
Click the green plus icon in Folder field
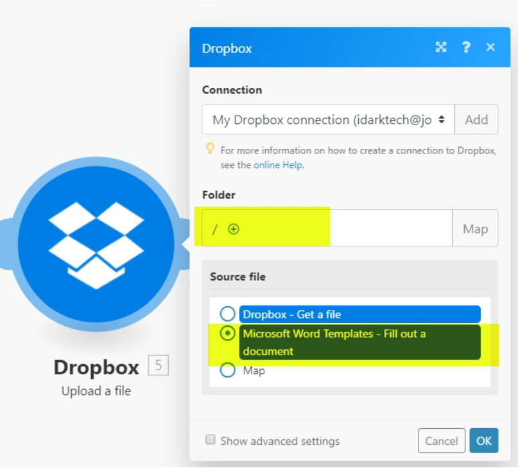tap(234, 229)
